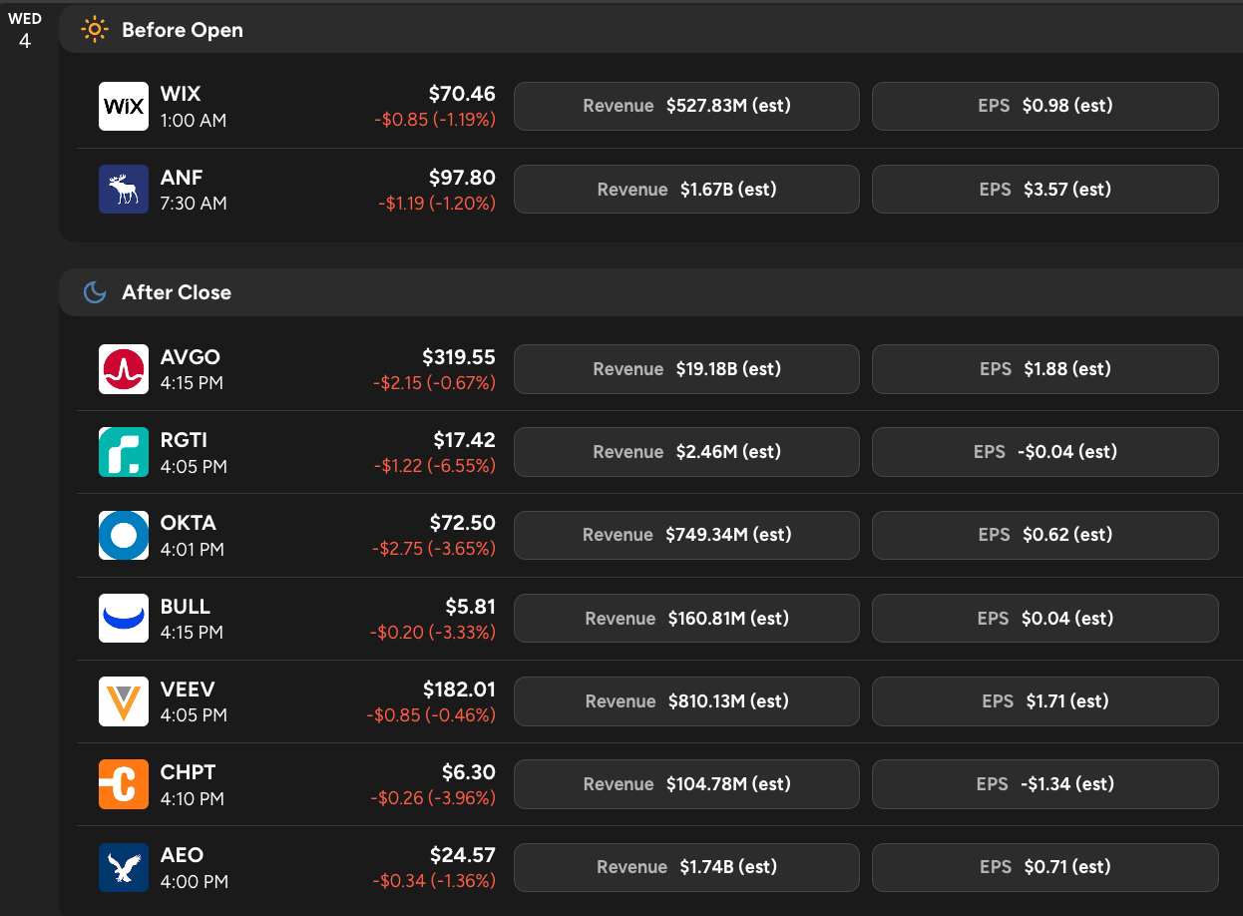Click WIX share price $70.46
Viewport: 1243px width, 916px height.
click(462, 94)
